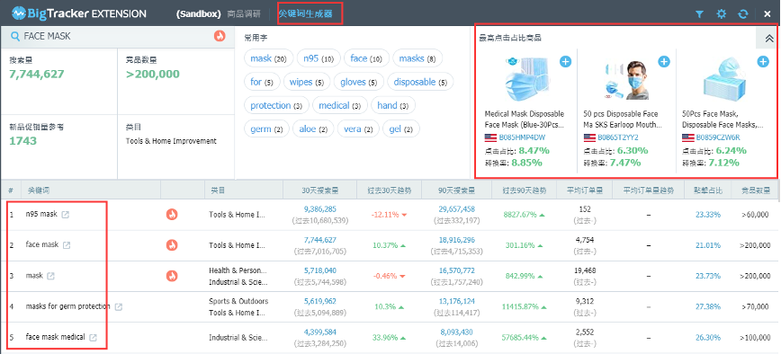
Task: Select the disposable common word tag
Action: pos(420,82)
